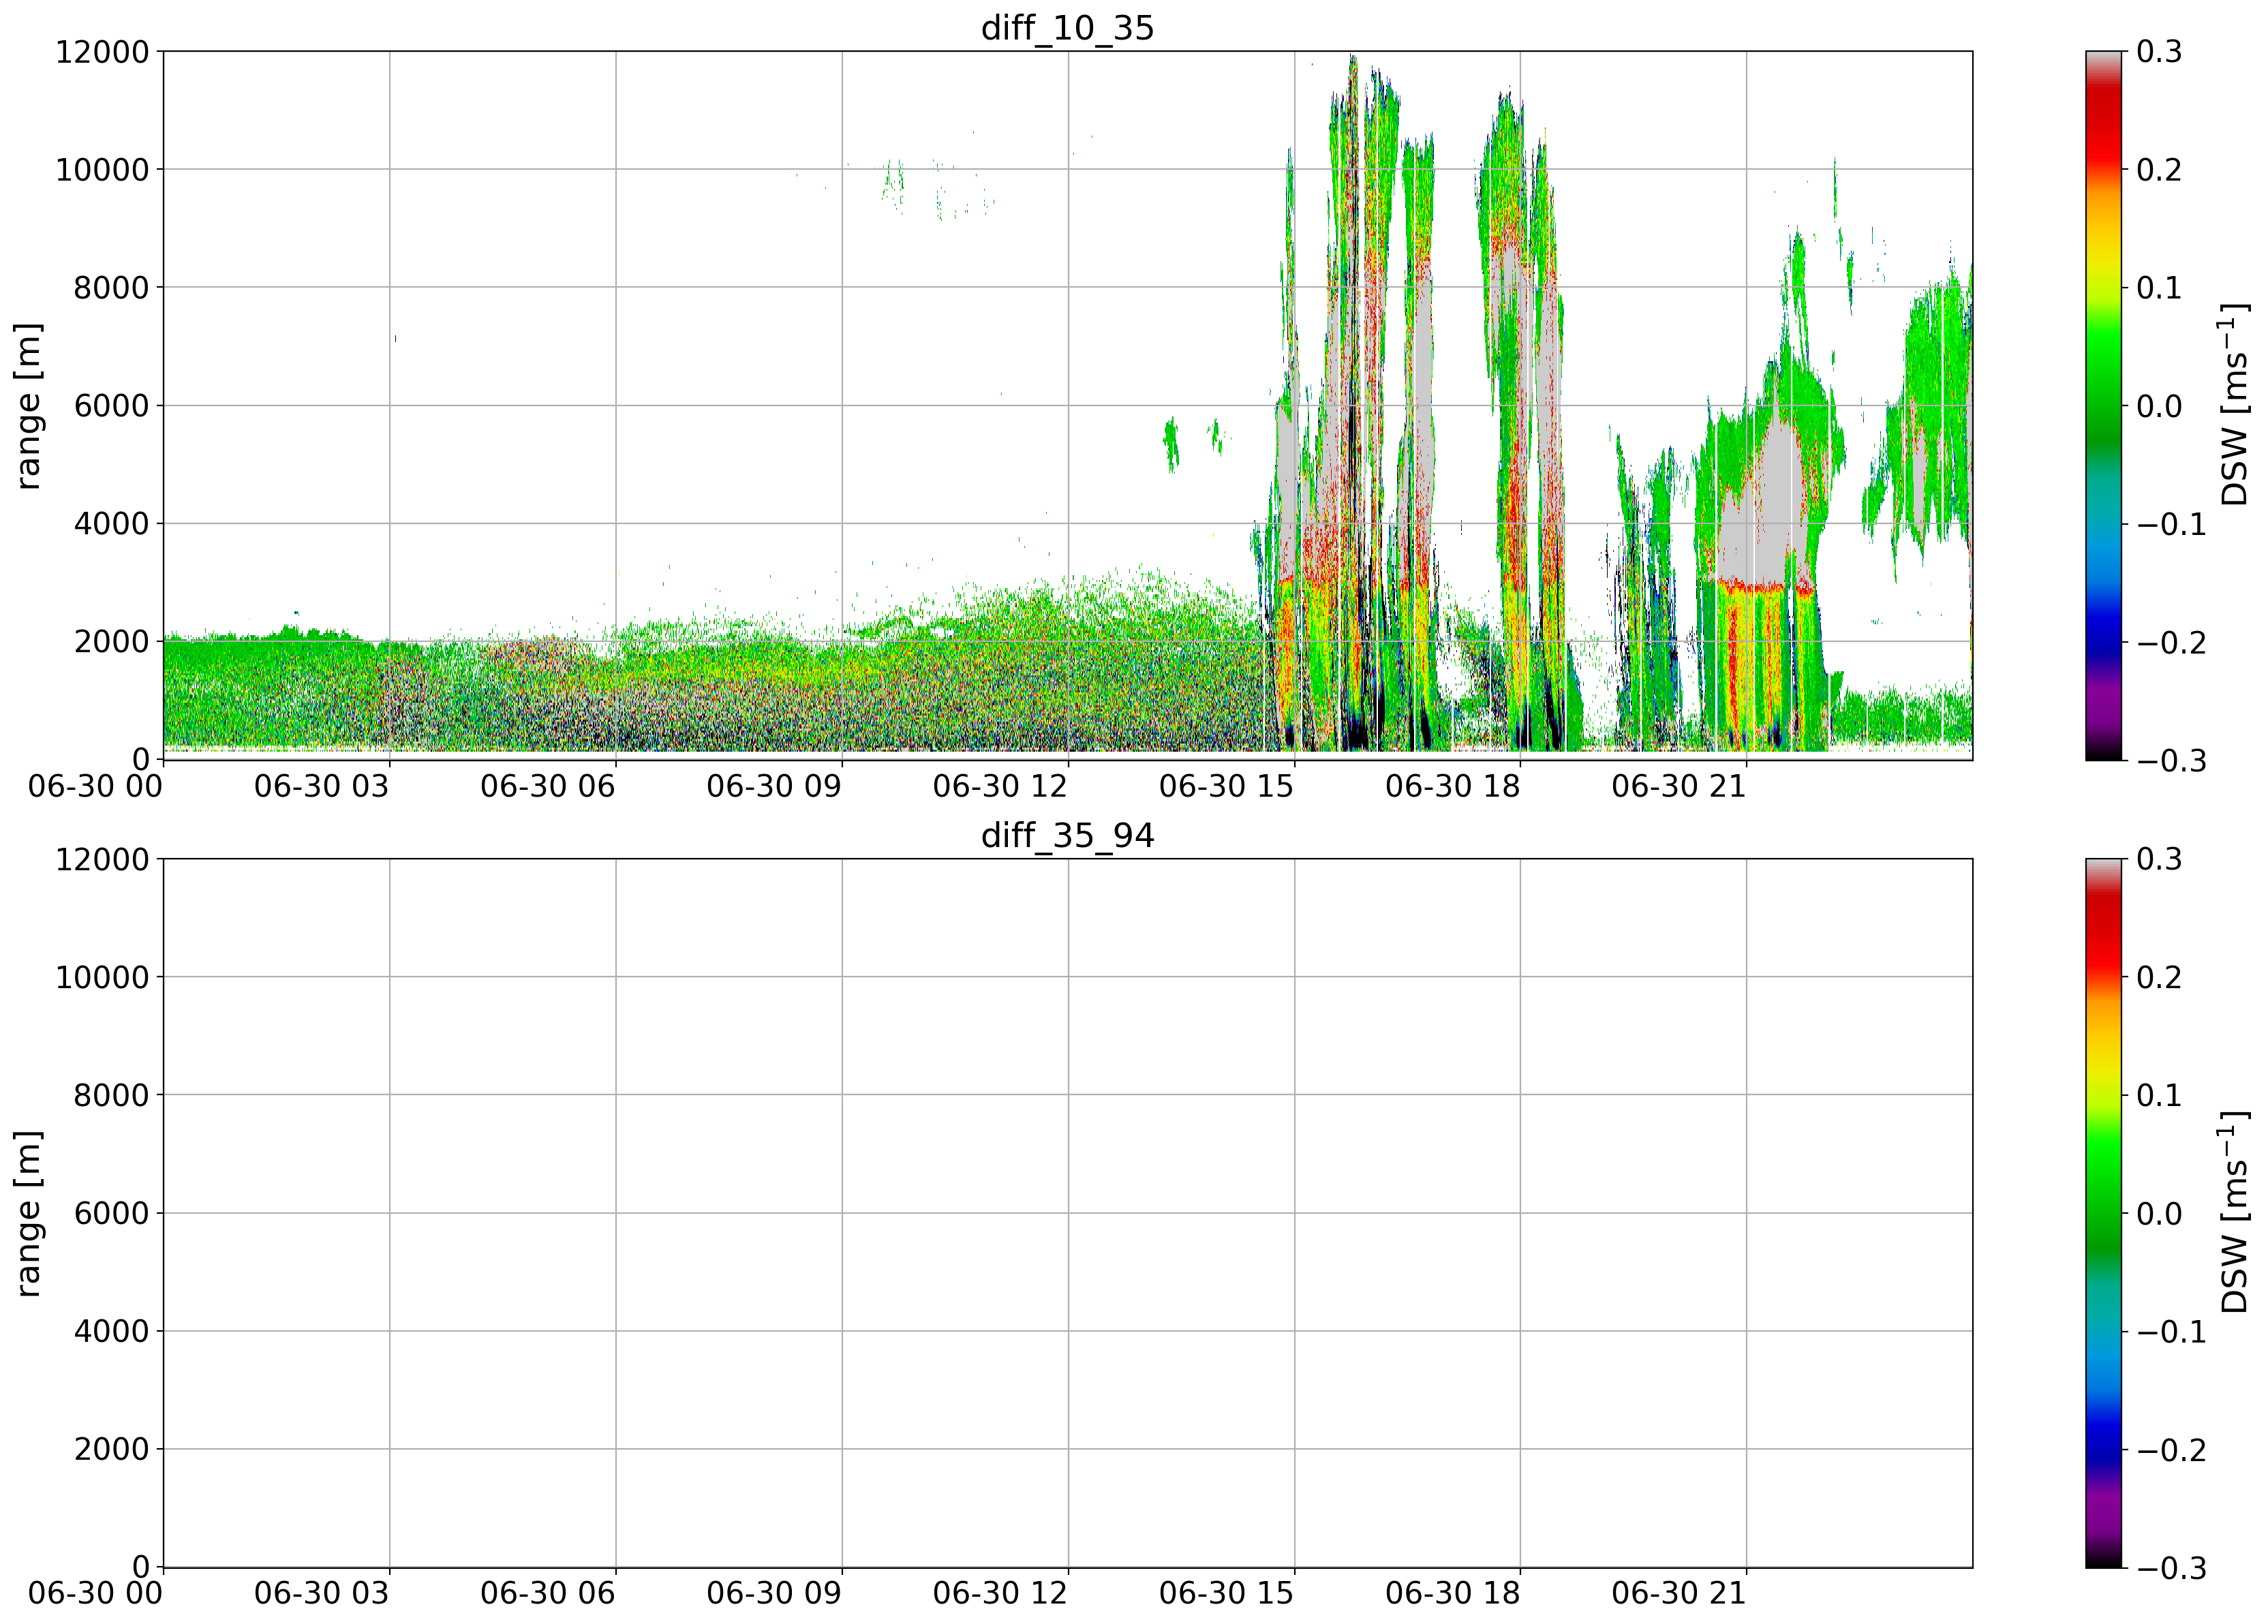
Task: Click the top plot's 06-30 15 tick label
Action: click(1226, 786)
